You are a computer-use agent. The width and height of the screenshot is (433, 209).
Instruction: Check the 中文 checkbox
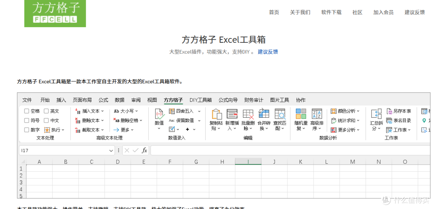[46, 121]
